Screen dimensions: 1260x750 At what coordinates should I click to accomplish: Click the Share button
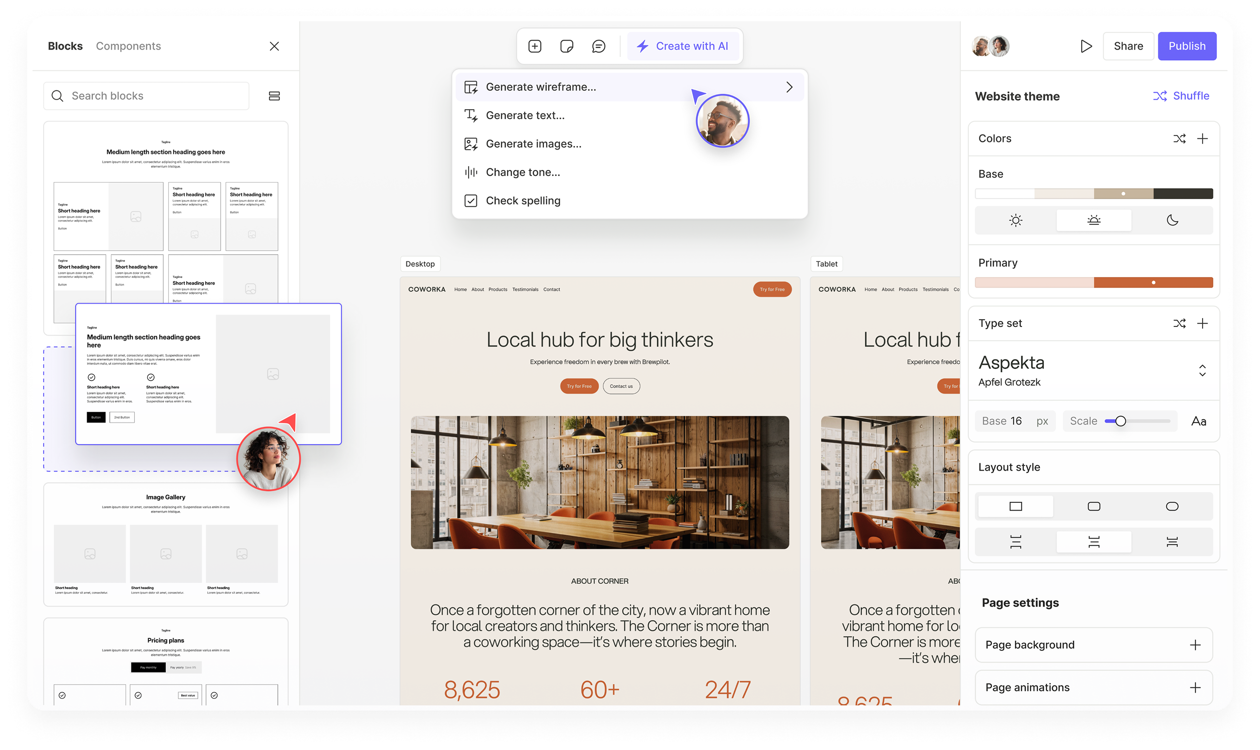pyautogui.click(x=1128, y=47)
